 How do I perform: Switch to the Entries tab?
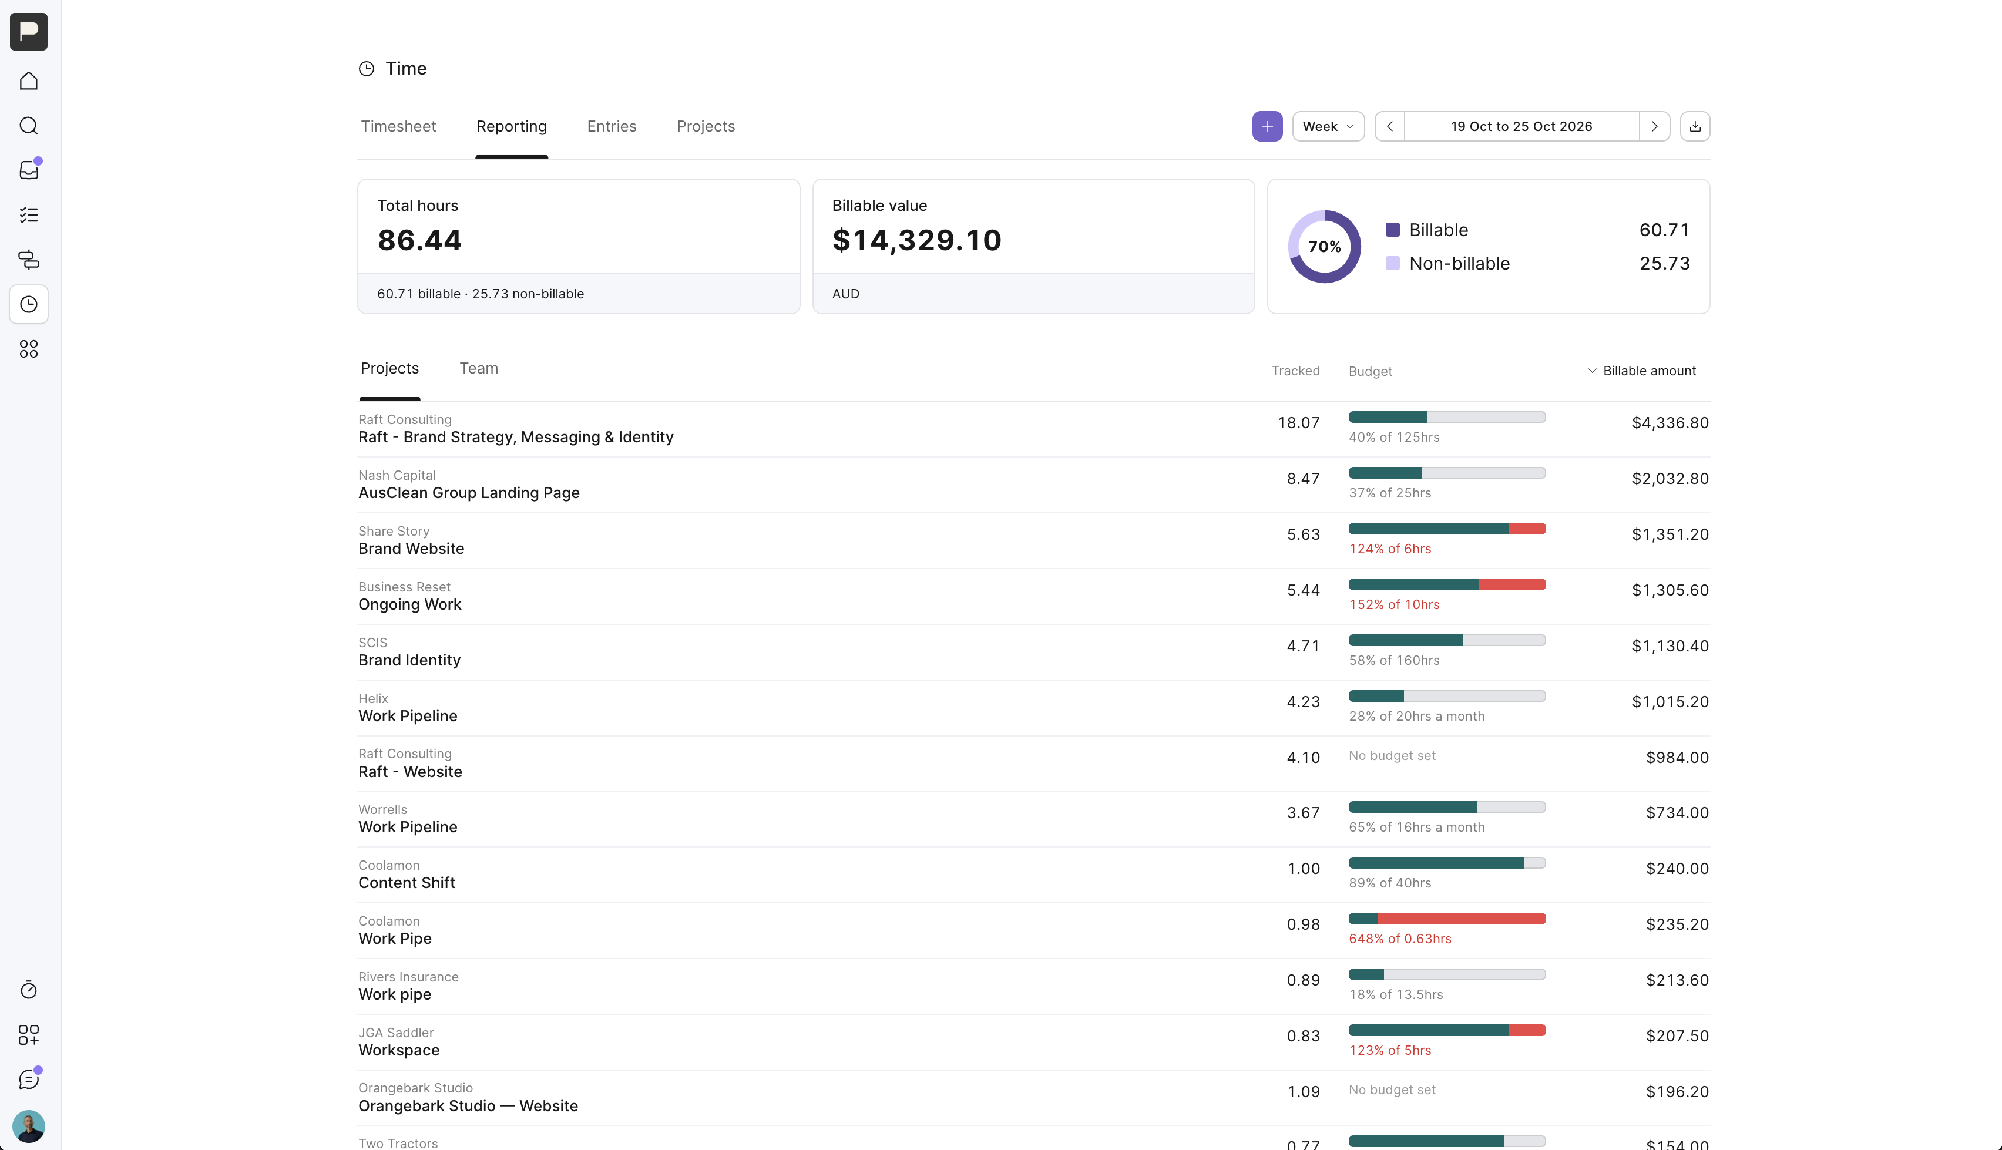click(612, 126)
